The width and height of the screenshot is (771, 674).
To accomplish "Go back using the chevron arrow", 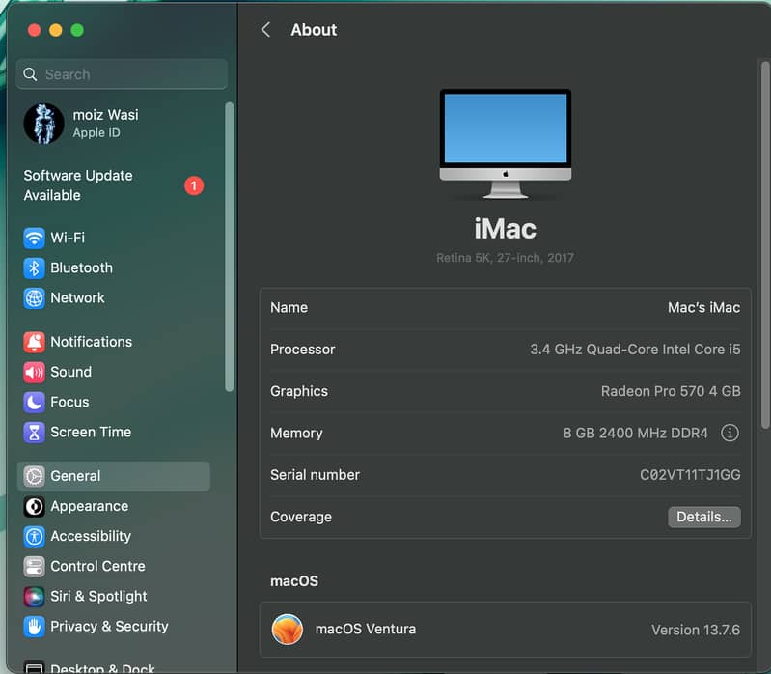I will tap(265, 30).
